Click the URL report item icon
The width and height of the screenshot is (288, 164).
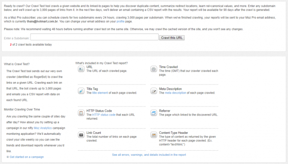click(x=81, y=69)
